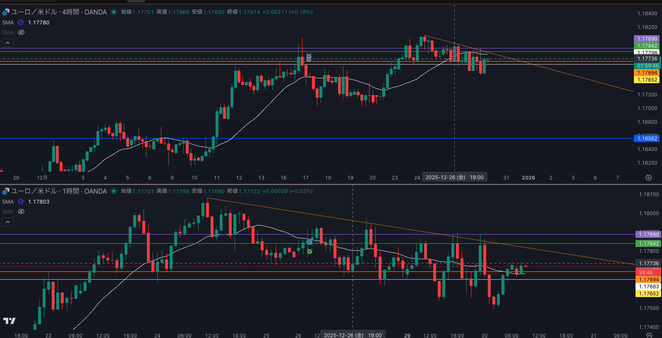Click the TradingView logo in the bottom left
The height and width of the screenshot is (338, 662).
pyautogui.click(x=9, y=321)
